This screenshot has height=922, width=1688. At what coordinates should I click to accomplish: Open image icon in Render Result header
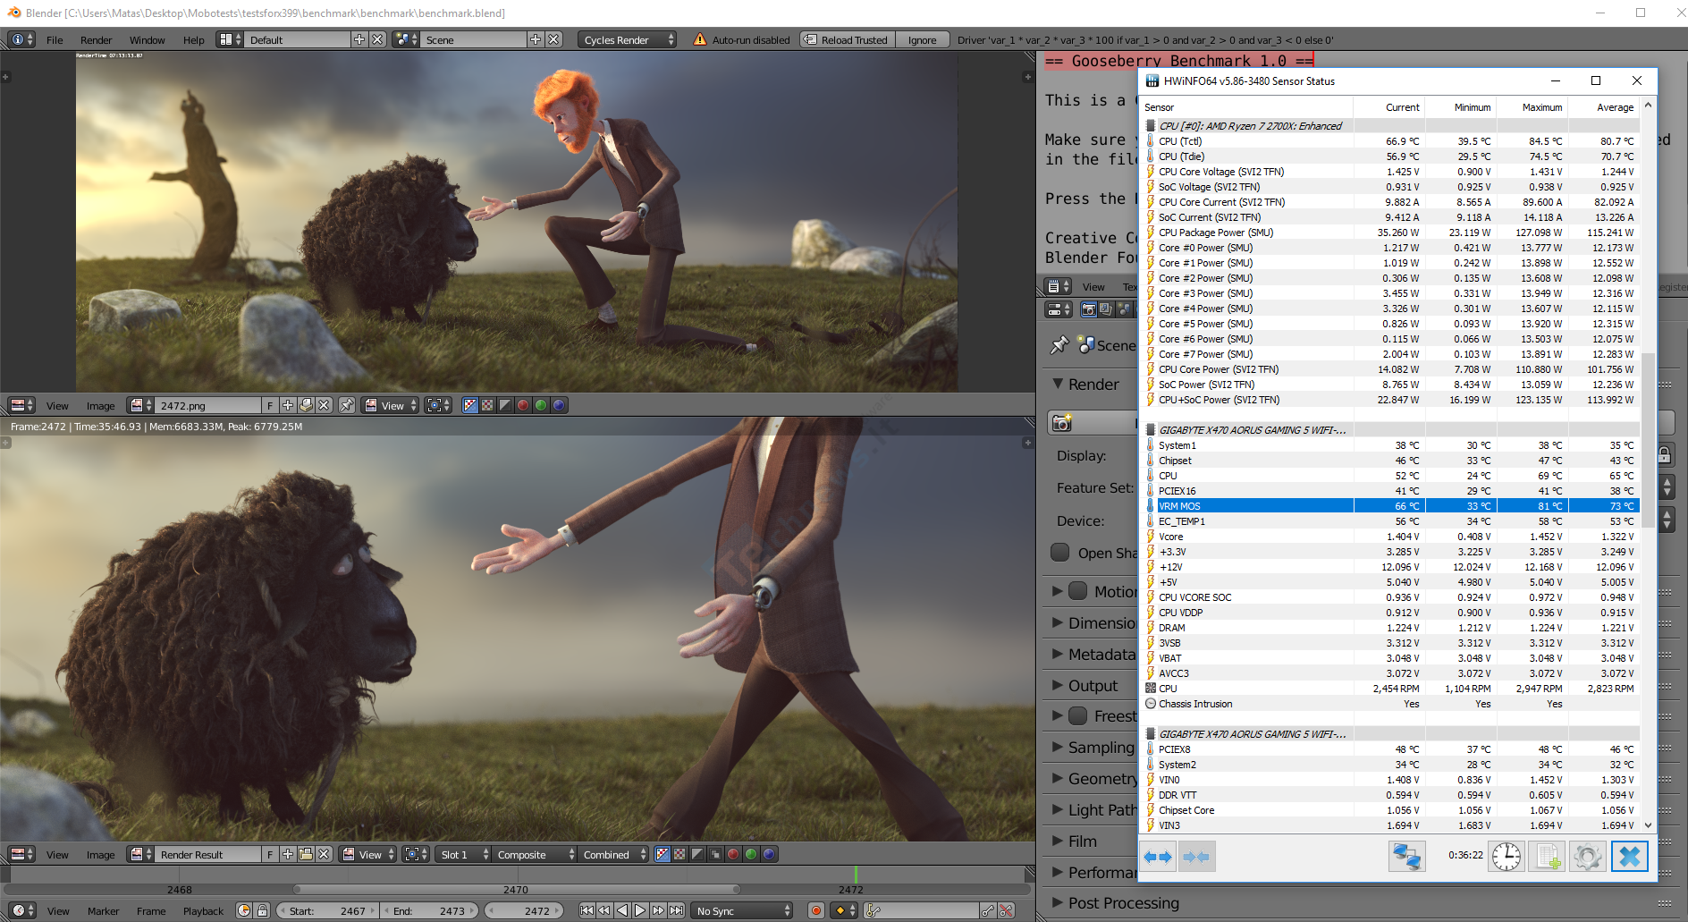306,854
